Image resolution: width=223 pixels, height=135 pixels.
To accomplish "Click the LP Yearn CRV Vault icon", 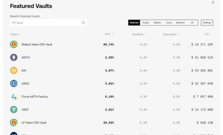I will [x=14, y=123].
